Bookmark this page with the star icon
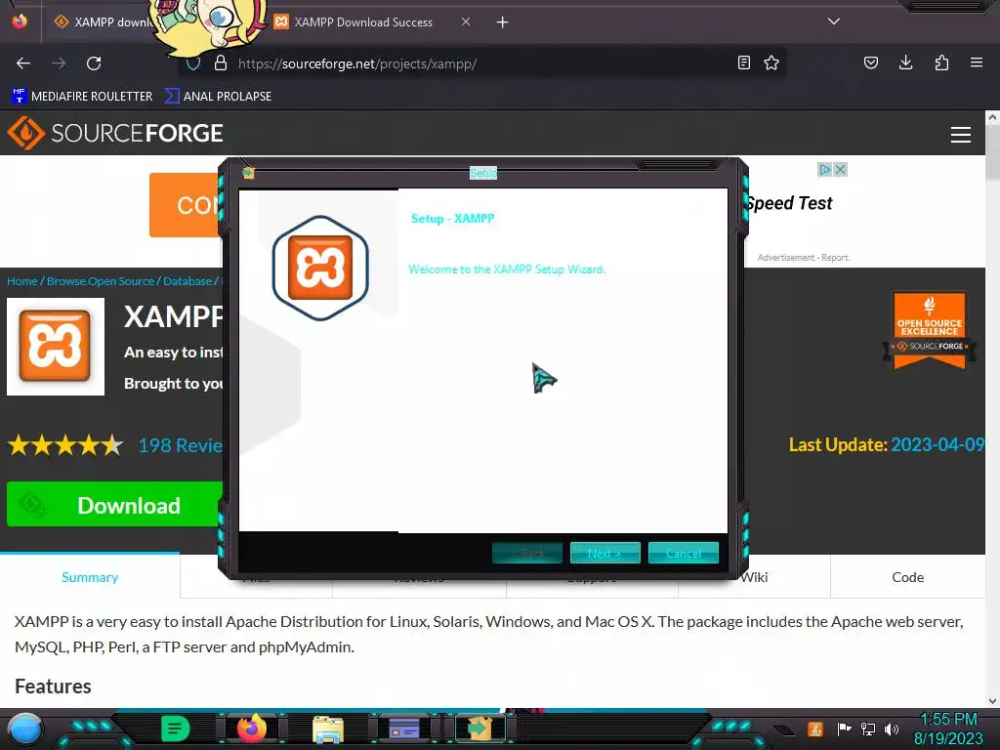 coord(771,62)
